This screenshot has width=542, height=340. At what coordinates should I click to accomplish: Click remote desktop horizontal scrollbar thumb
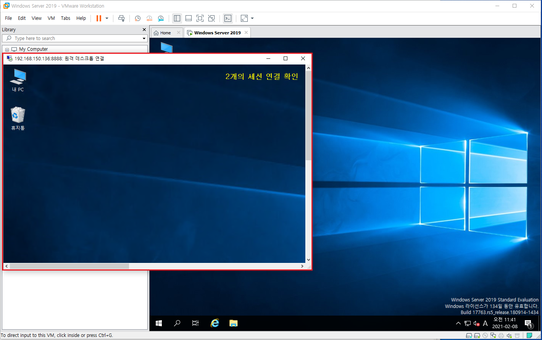pos(69,266)
